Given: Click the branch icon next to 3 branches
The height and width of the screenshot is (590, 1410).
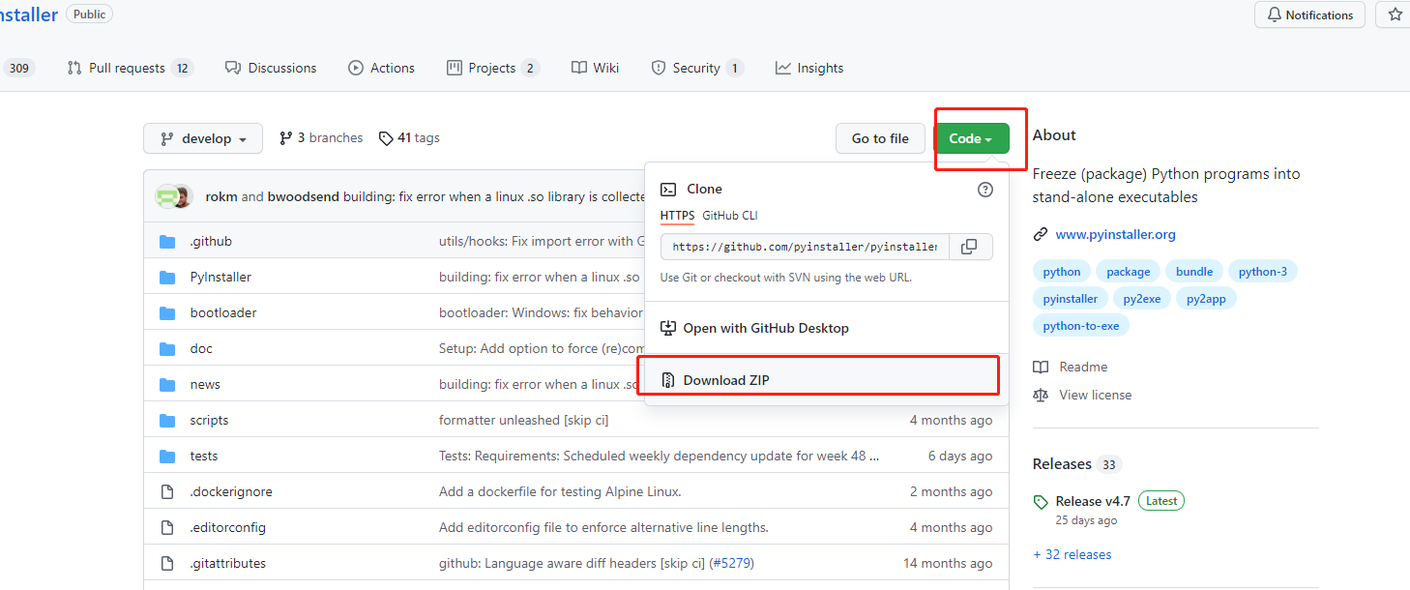Looking at the screenshot, I should click(286, 138).
